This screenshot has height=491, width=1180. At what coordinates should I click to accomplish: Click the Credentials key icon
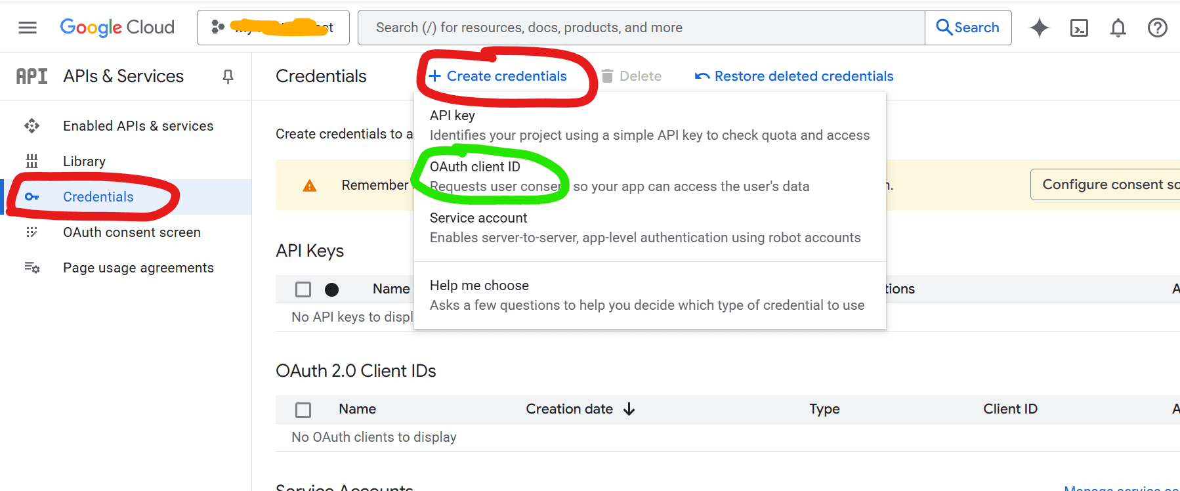[32, 197]
